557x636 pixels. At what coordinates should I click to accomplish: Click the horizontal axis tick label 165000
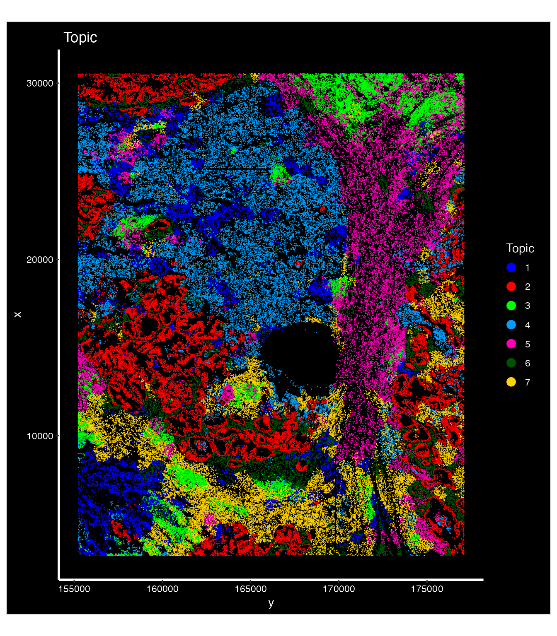tap(251, 589)
